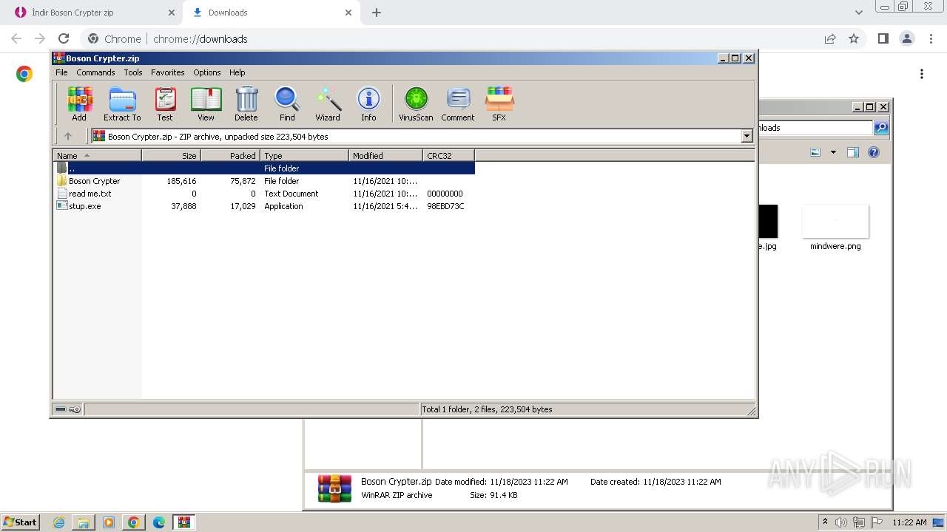The width and height of the screenshot is (947, 532).
Task: Click the drive icon in WinRAR status bar
Action: point(61,409)
